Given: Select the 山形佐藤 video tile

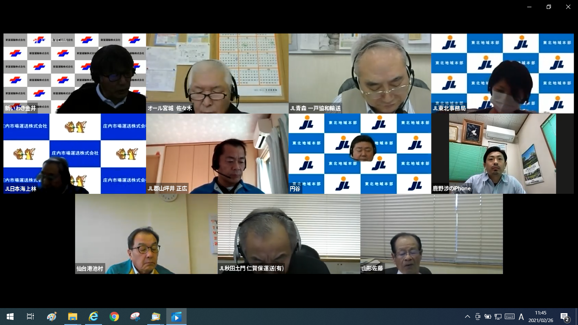Looking at the screenshot, I should pos(432,234).
